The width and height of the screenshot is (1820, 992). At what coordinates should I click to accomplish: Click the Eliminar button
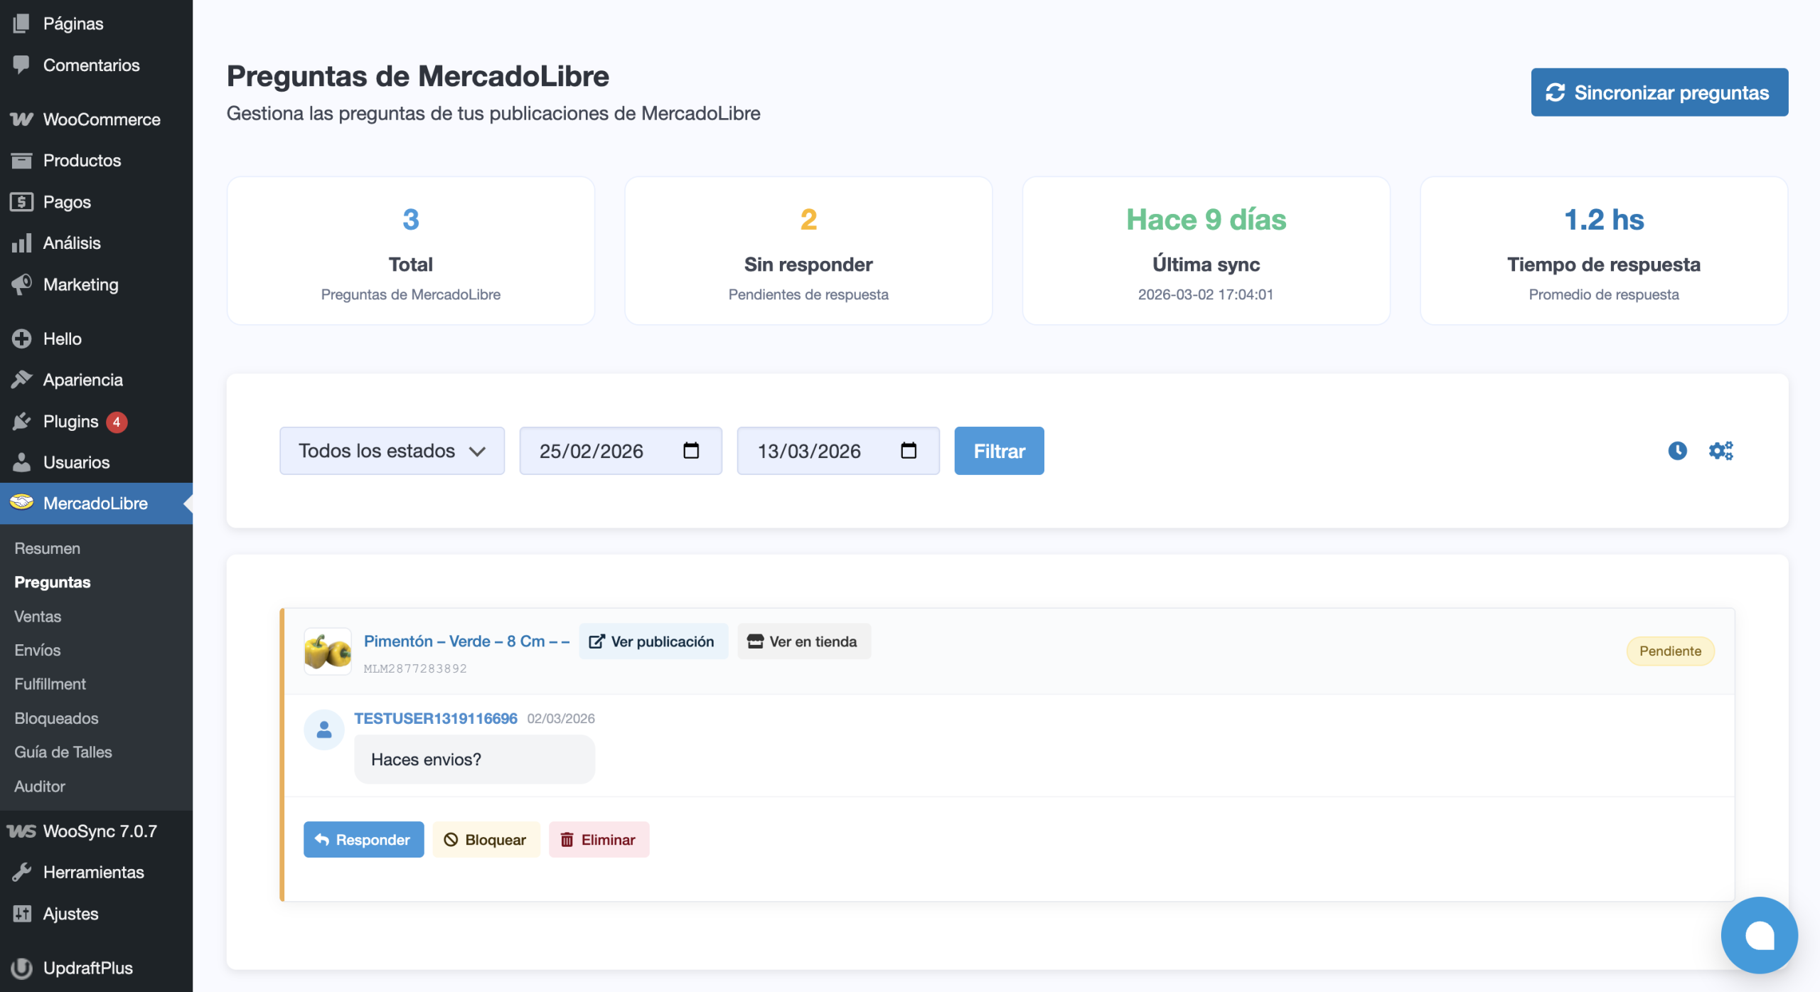pyautogui.click(x=599, y=840)
